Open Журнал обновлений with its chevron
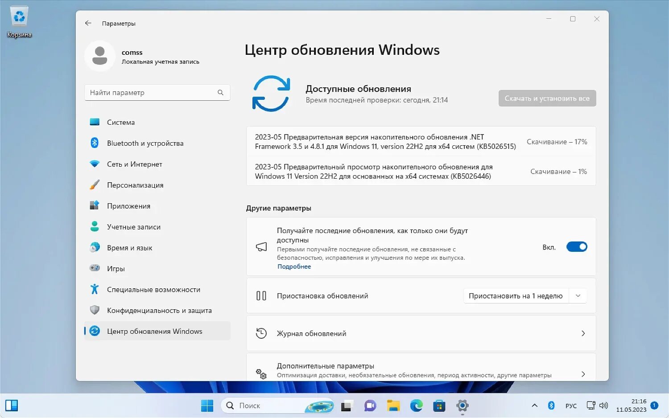This screenshot has height=418, width=669. coord(583,333)
